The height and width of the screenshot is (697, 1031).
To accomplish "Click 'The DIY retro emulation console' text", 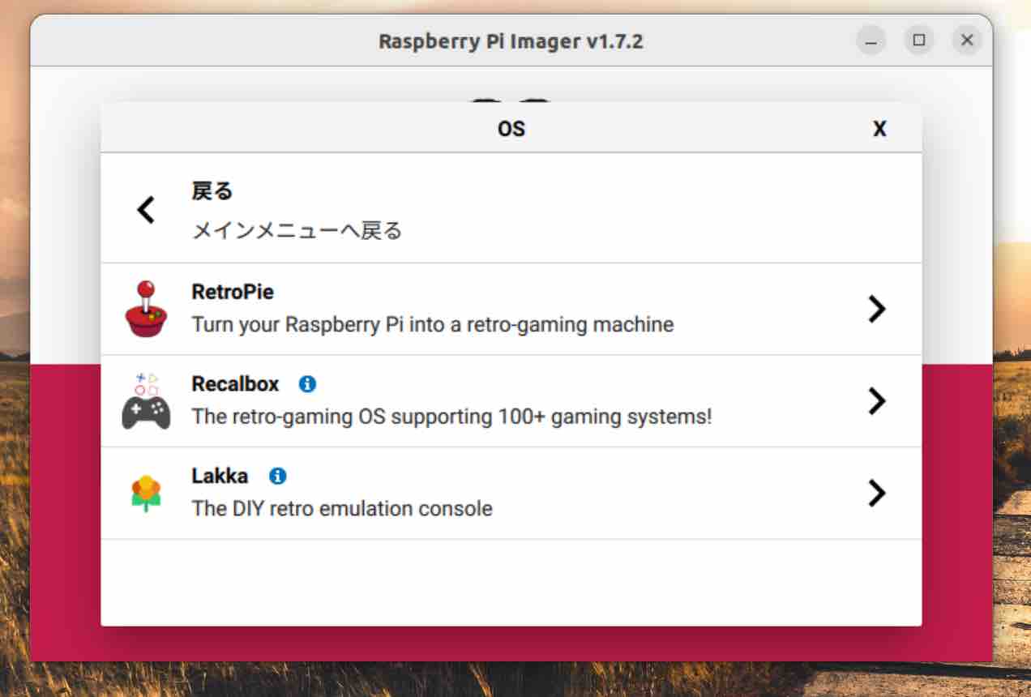I will point(342,509).
